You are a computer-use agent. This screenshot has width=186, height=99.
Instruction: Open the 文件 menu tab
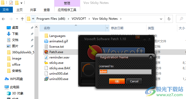(x=6, y=9)
